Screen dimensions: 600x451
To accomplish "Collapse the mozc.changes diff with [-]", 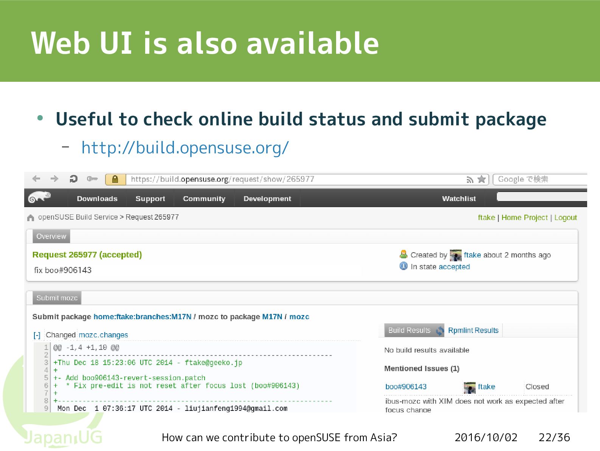I will tap(37, 335).
